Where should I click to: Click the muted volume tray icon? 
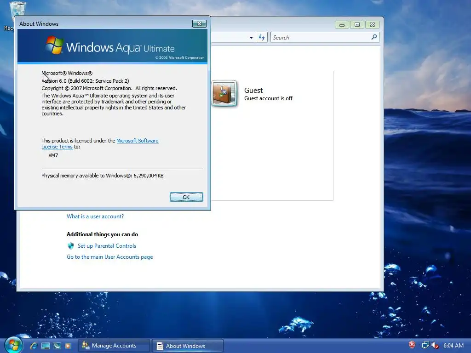(435, 345)
